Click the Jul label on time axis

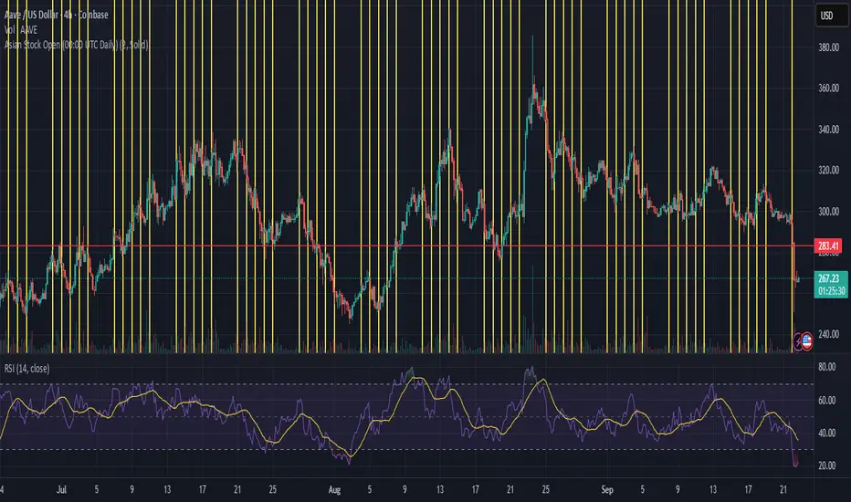(x=61, y=489)
